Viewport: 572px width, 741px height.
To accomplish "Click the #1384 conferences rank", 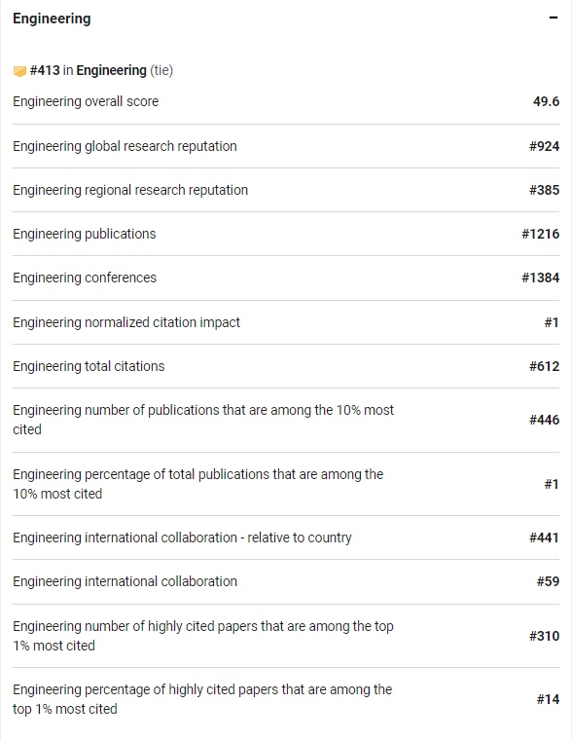I will click(540, 278).
